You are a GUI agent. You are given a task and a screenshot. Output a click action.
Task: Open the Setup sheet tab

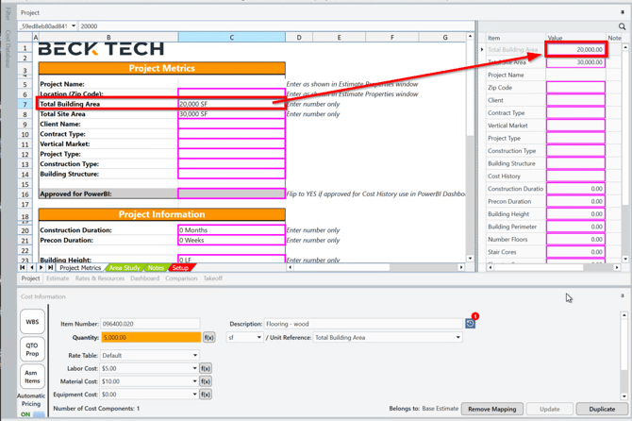point(180,268)
